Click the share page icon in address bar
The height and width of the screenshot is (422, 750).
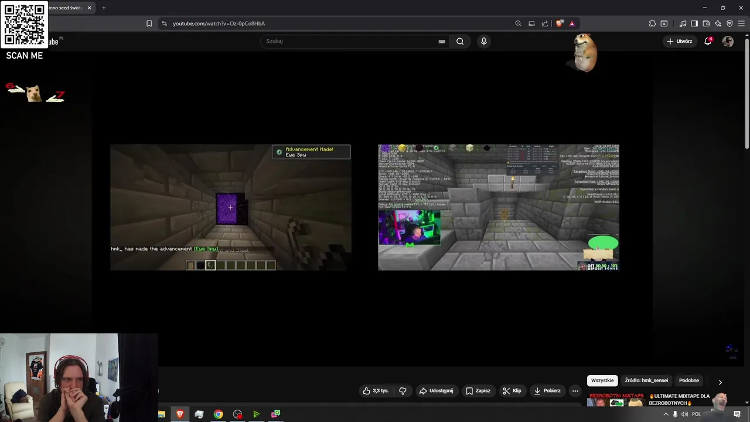click(545, 23)
